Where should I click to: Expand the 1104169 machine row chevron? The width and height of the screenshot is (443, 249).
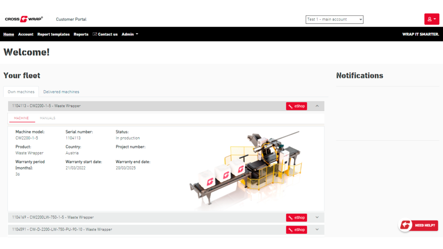[317, 217]
